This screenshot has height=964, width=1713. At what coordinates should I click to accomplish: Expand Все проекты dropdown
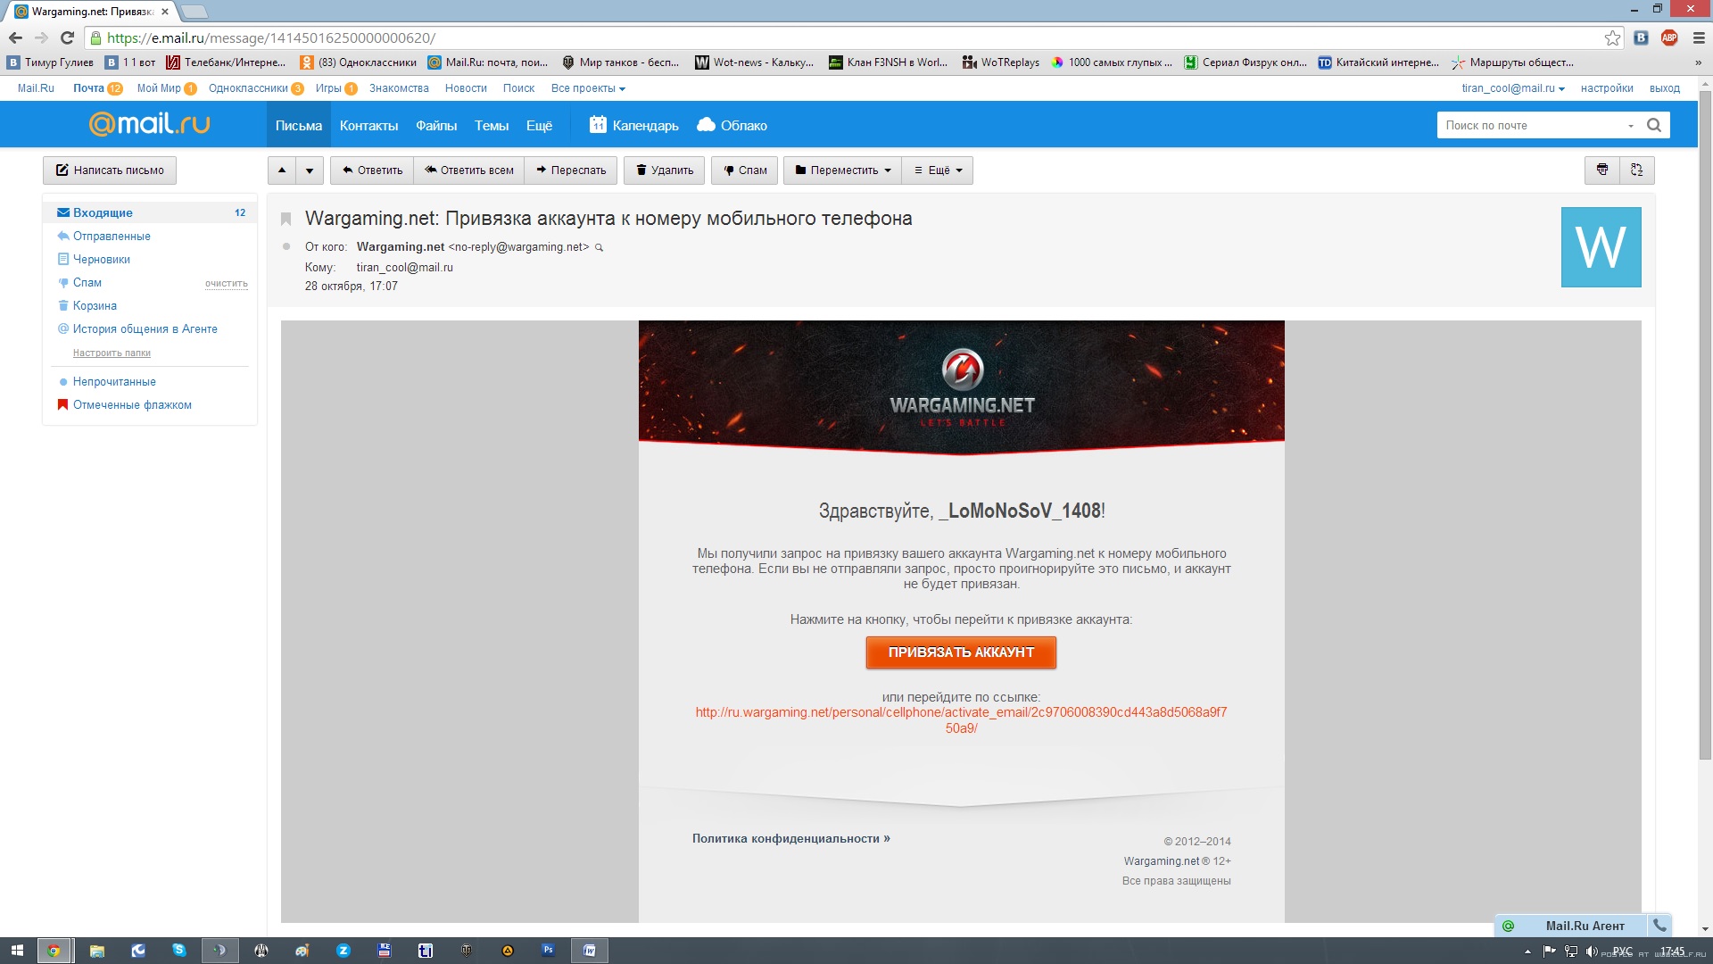pos(588,88)
